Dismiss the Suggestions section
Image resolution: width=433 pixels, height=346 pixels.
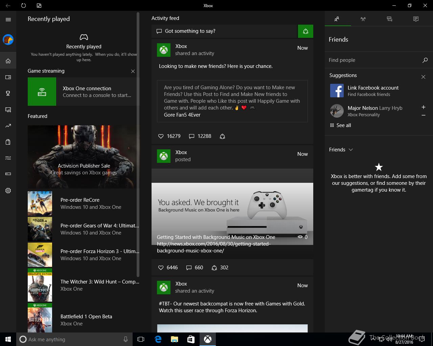[423, 77]
